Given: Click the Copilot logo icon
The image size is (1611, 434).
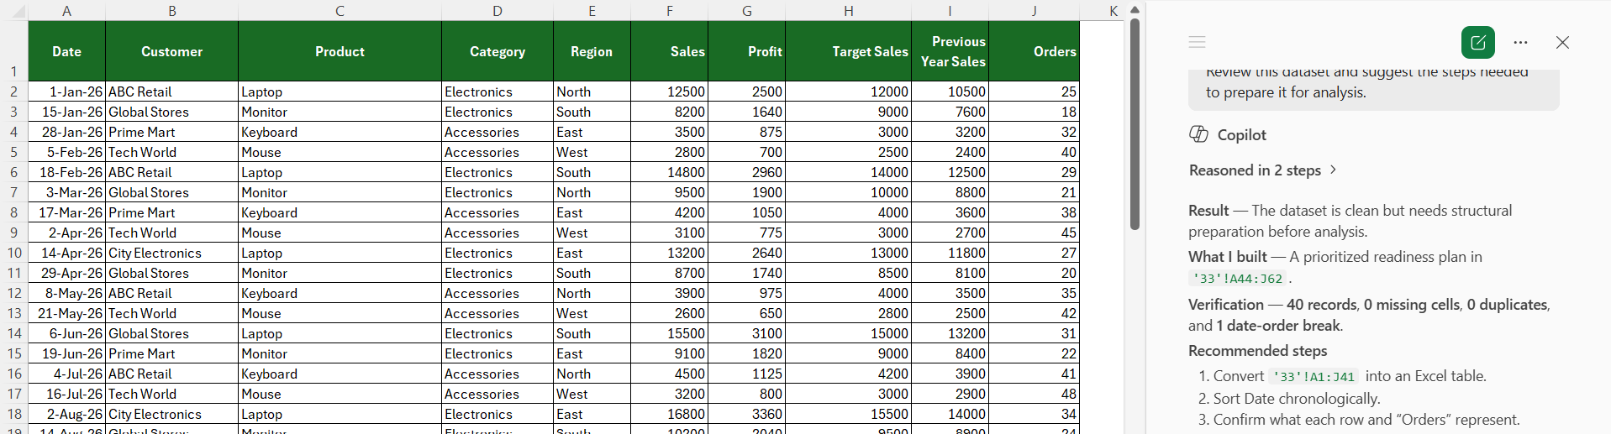Looking at the screenshot, I should point(1199,134).
